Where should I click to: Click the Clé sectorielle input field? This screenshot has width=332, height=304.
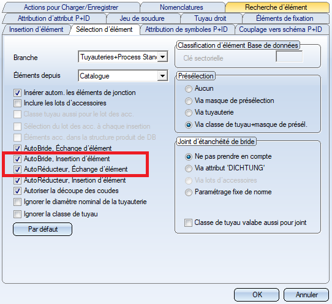tap(289, 56)
